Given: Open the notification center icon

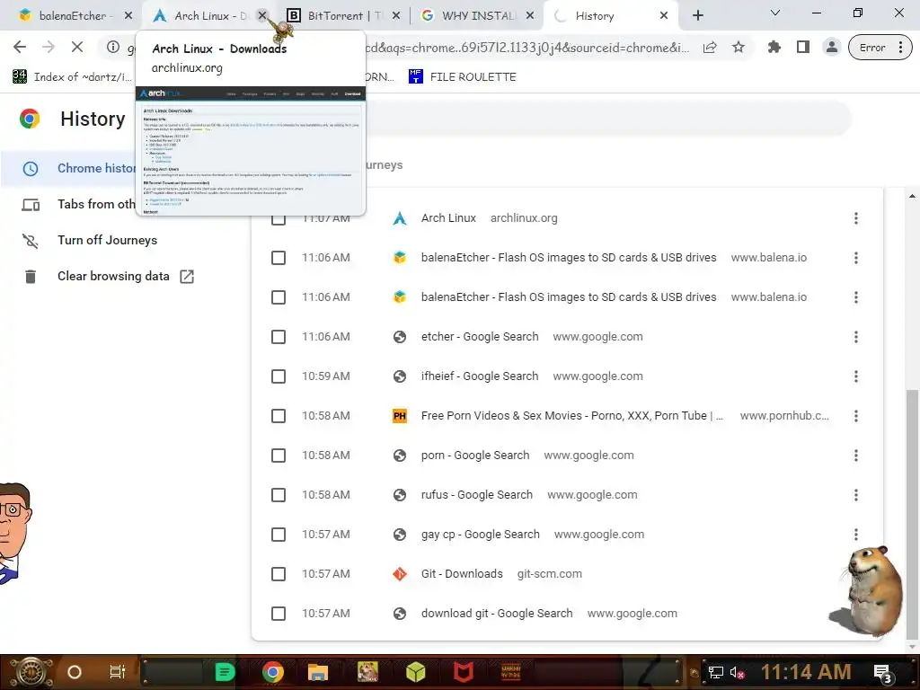Looking at the screenshot, I should click(883, 674).
